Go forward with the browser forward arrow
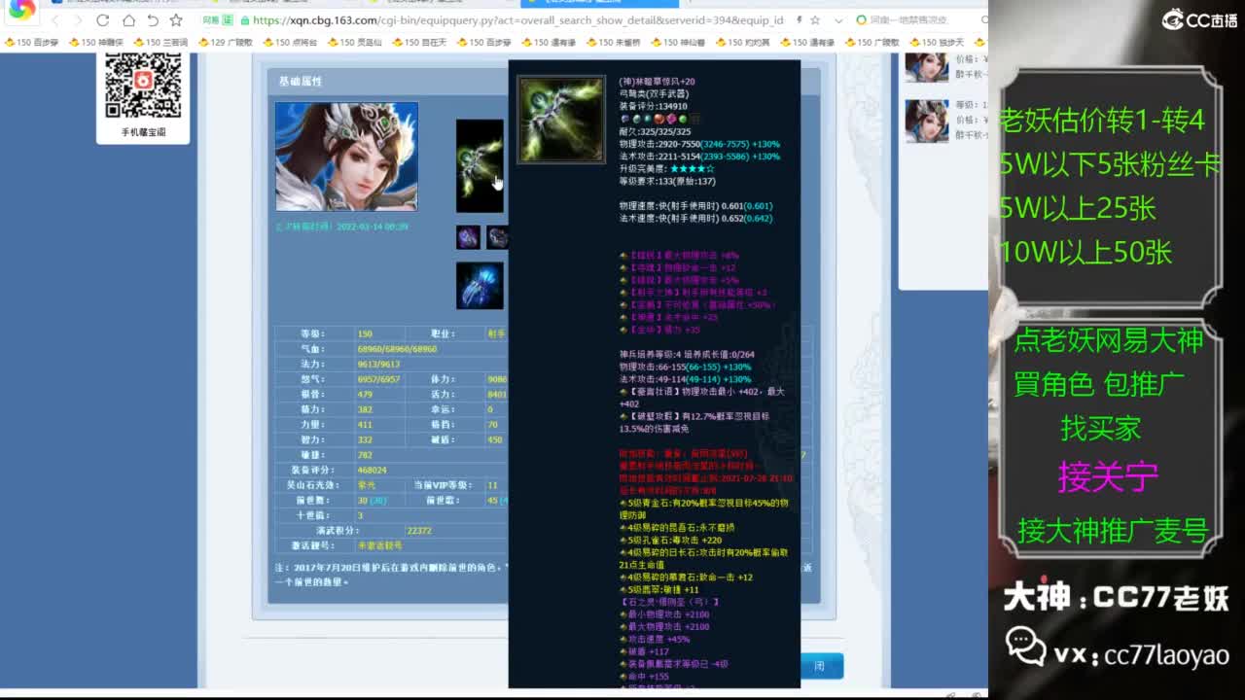 [79, 20]
